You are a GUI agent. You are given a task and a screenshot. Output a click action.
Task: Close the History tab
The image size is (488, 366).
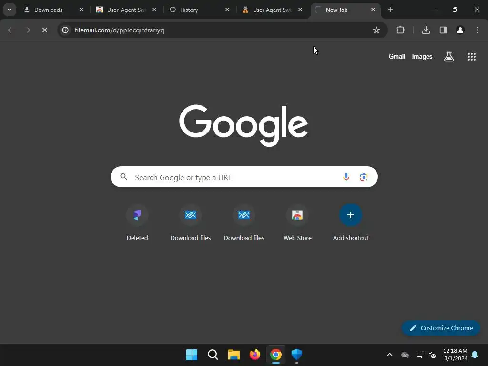click(x=227, y=10)
